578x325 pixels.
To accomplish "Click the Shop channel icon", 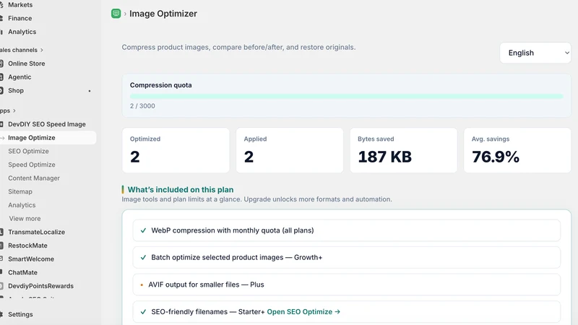I will click(x=1, y=90).
